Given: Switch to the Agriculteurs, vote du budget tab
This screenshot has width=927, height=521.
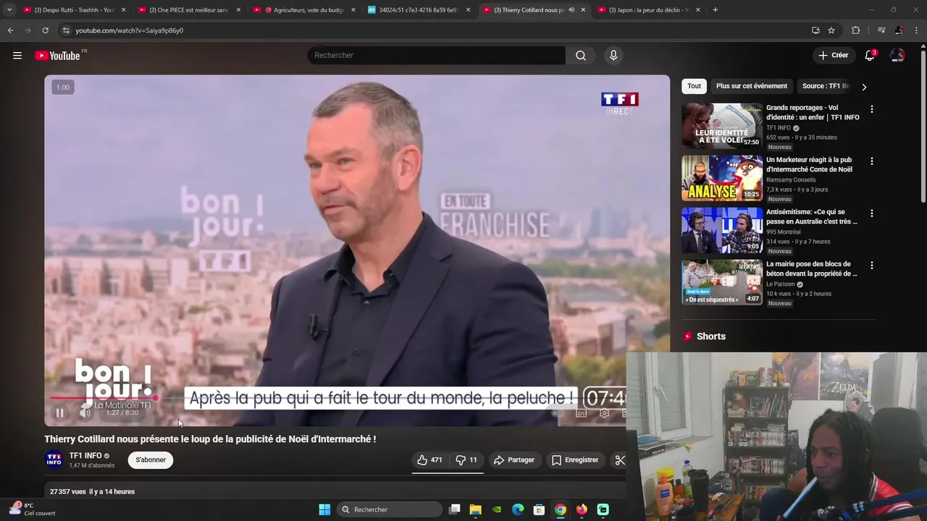Looking at the screenshot, I should [303, 10].
